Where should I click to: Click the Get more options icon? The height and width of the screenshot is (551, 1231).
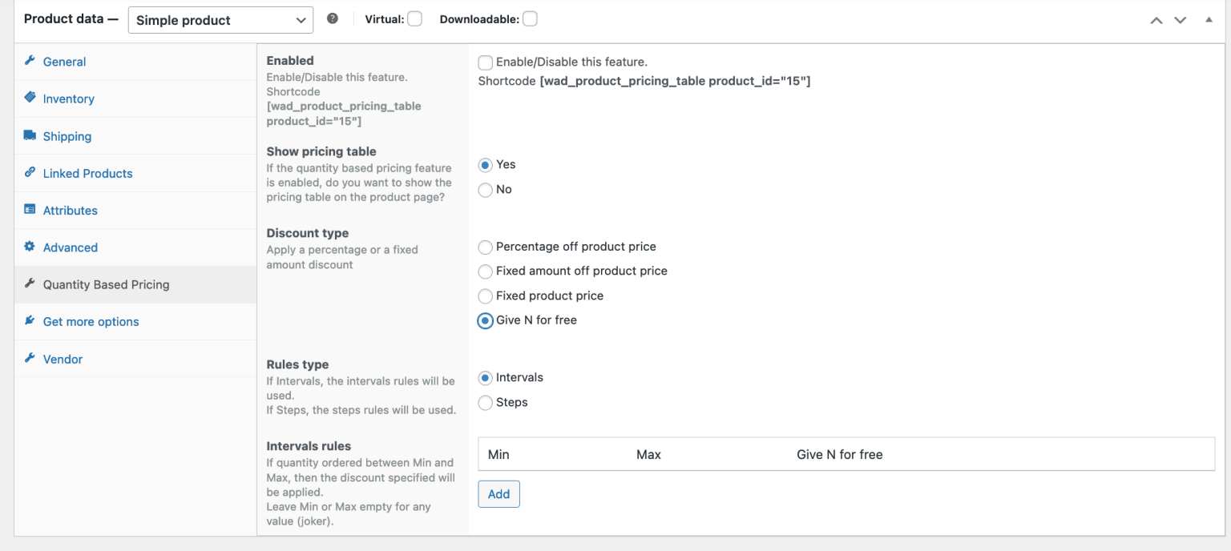point(30,321)
